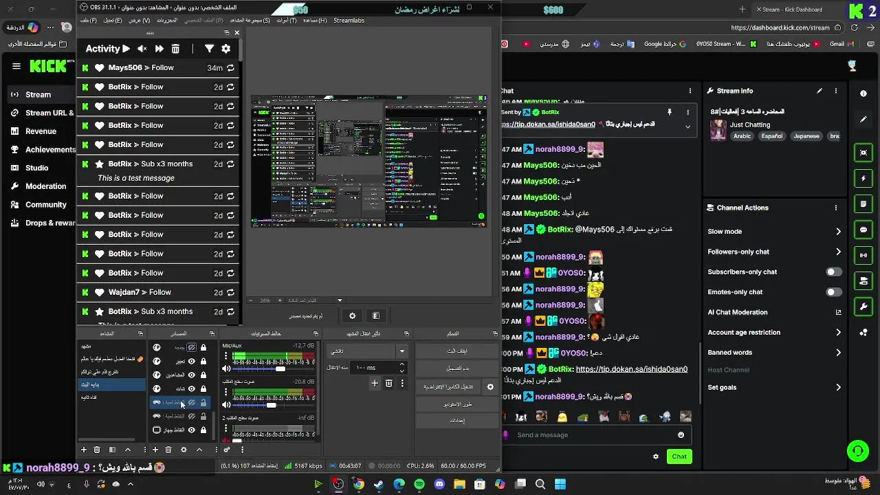This screenshot has width=880, height=495.
Task: Open the OBS virtual camera settings gear
Action: pos(490,387)
